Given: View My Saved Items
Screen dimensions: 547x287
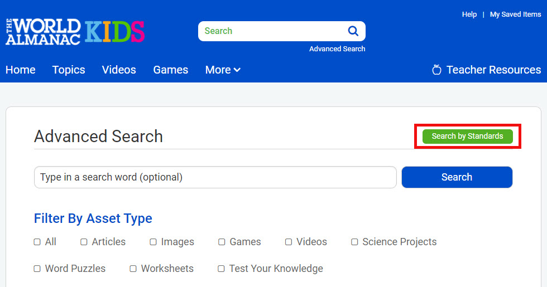Looking at the screenshot, I should pyautogui.click(x=515, y=14).
